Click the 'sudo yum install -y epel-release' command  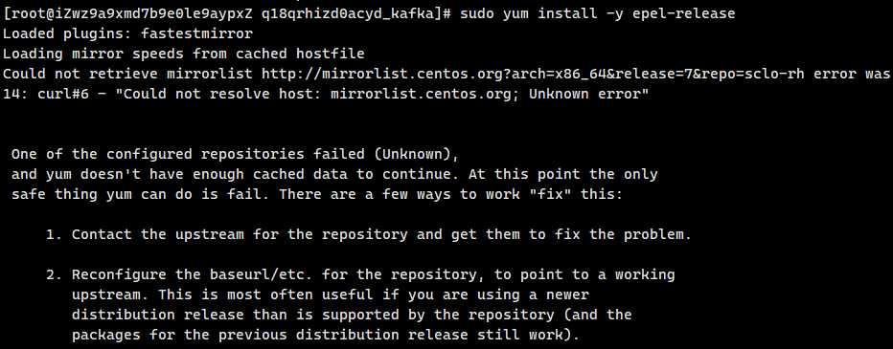click(x=598, y=13)
